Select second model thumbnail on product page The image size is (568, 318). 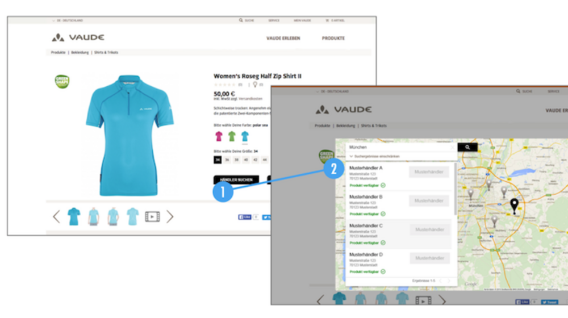pos(94,216)
